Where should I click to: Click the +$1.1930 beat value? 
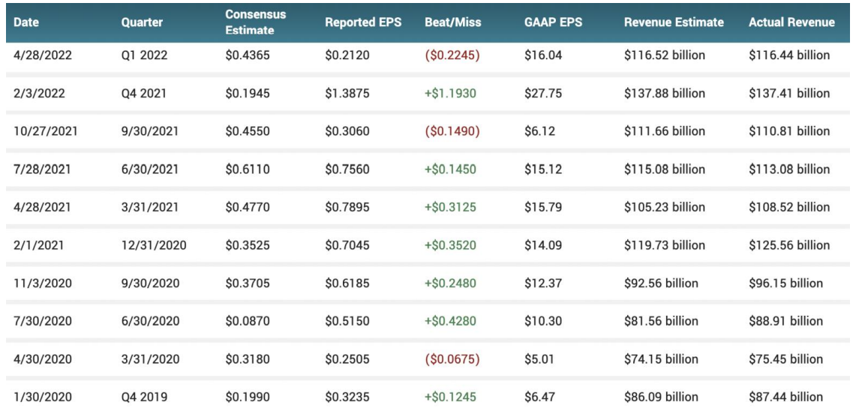[x=450, y=94]
